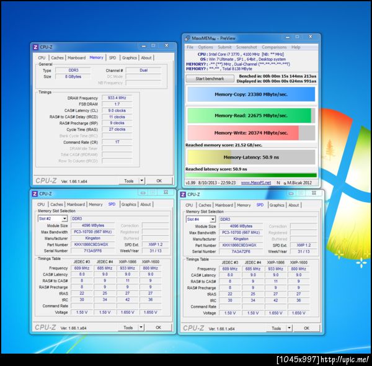Viewport: 372px width, 366px height.
Task: Click Memory-Copy result bar
Action: coord(251,94)
